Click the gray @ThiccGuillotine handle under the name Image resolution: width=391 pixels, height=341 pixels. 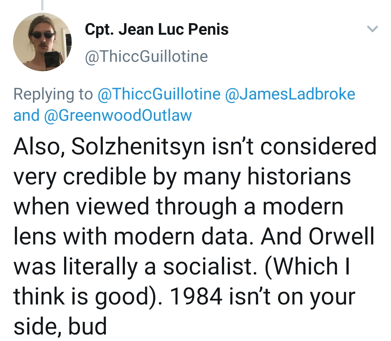146,57
